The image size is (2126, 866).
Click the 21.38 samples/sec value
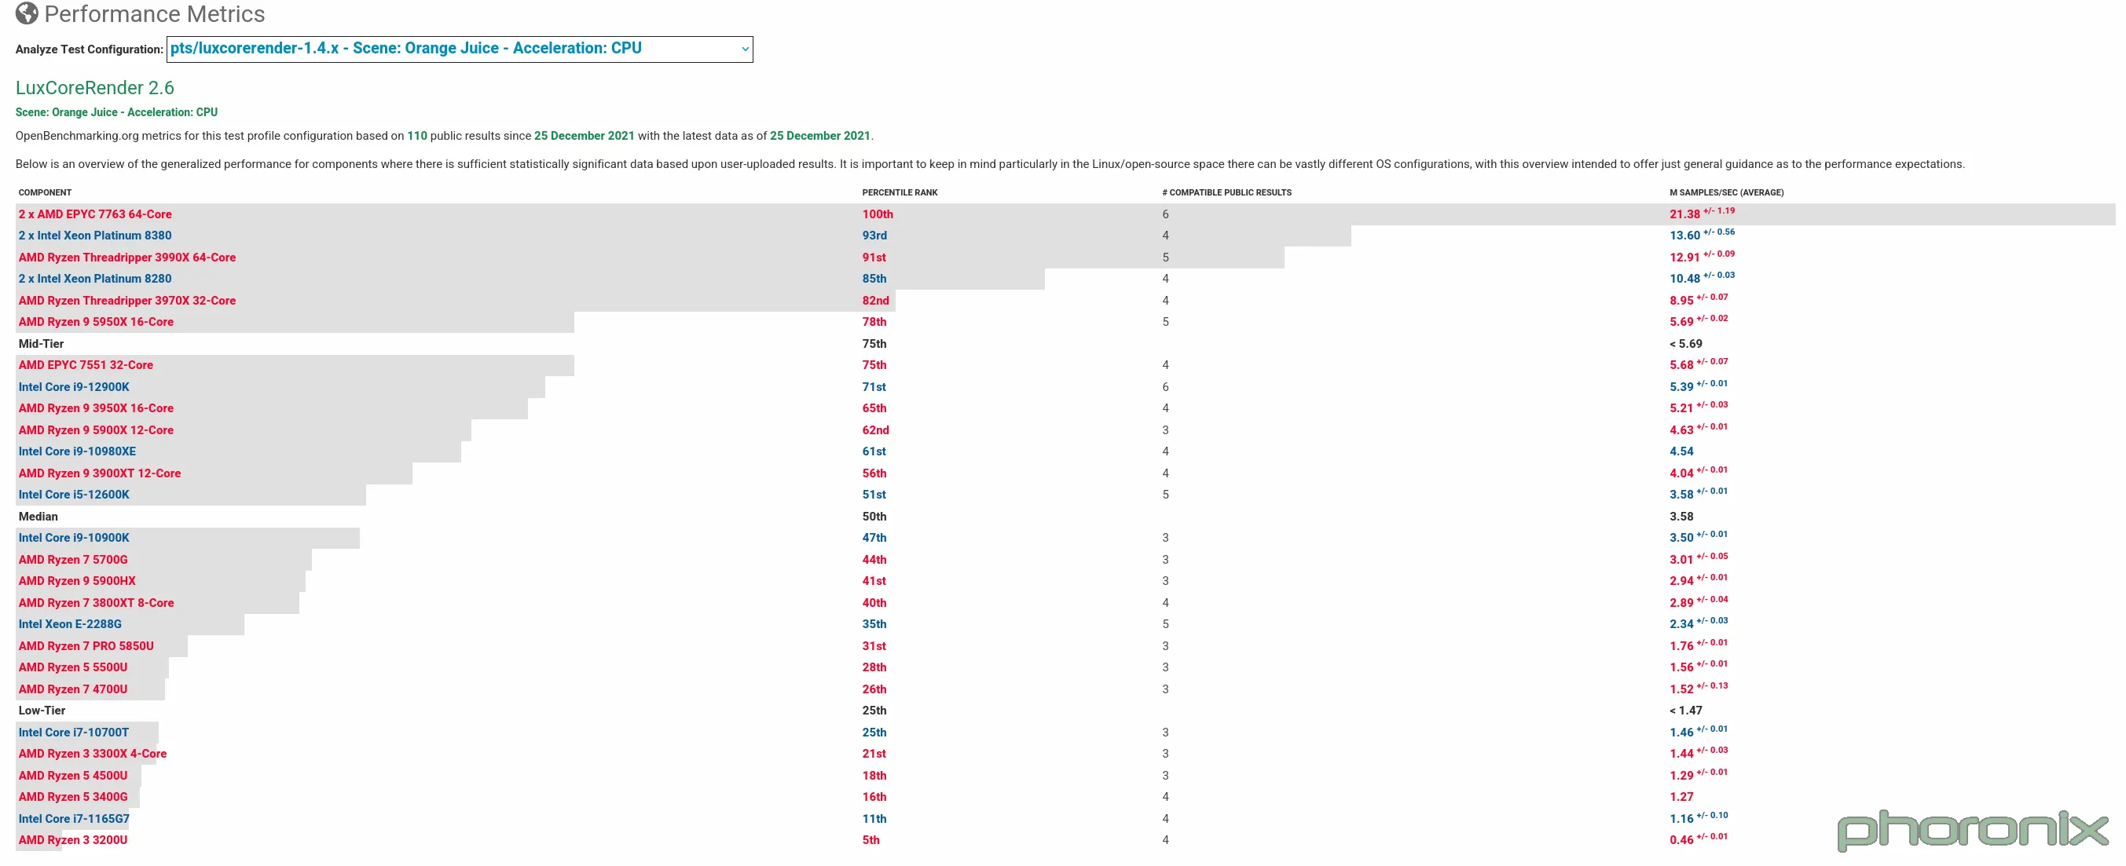tap(1684, 214)
